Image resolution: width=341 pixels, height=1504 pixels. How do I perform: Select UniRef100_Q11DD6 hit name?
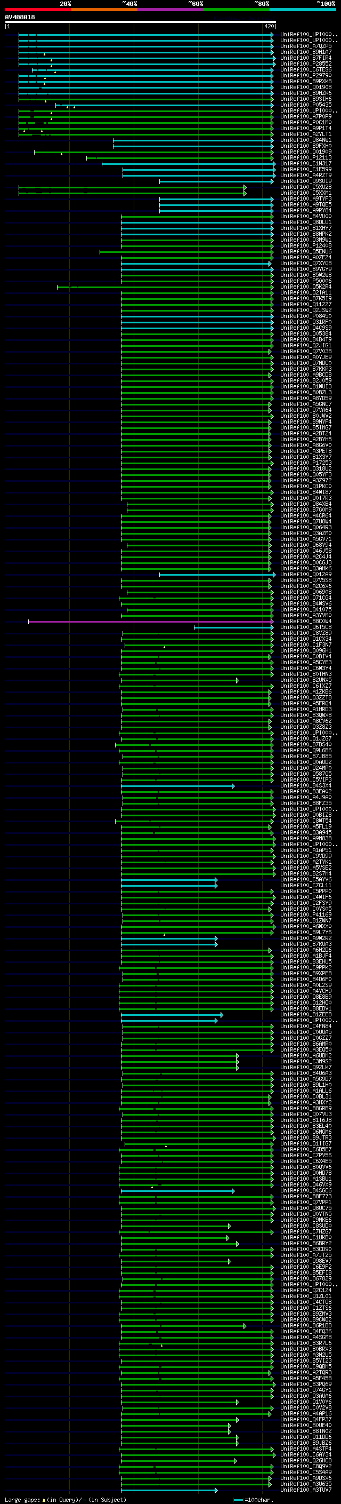click(305, 1438)
